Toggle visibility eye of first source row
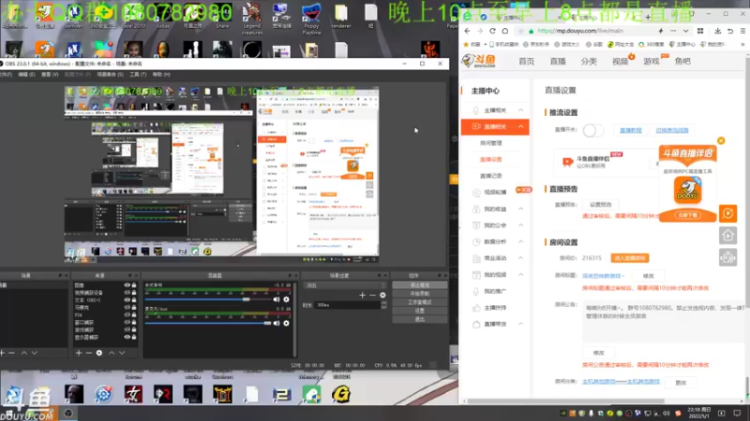Image resolution: width=750 pixels, height=421 pixels. click(x=127, y=285)
